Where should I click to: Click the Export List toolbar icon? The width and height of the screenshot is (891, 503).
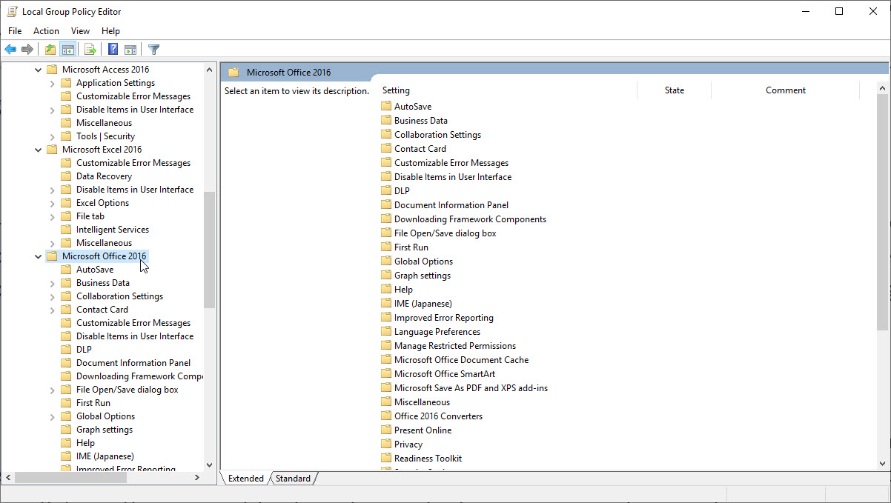[x=90, y=50]
